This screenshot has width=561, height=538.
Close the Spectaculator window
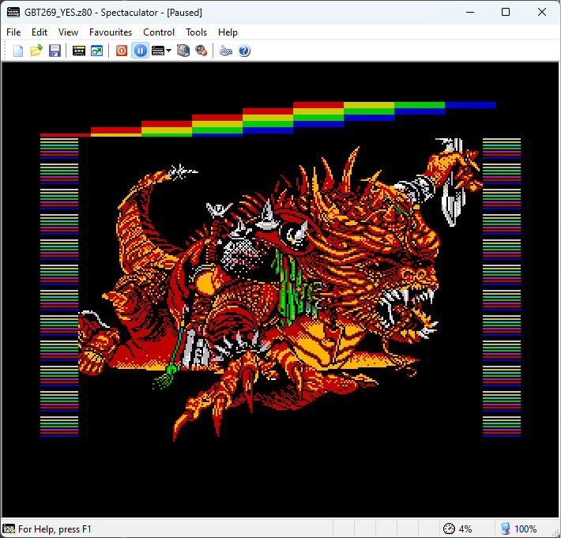[542, 12]
